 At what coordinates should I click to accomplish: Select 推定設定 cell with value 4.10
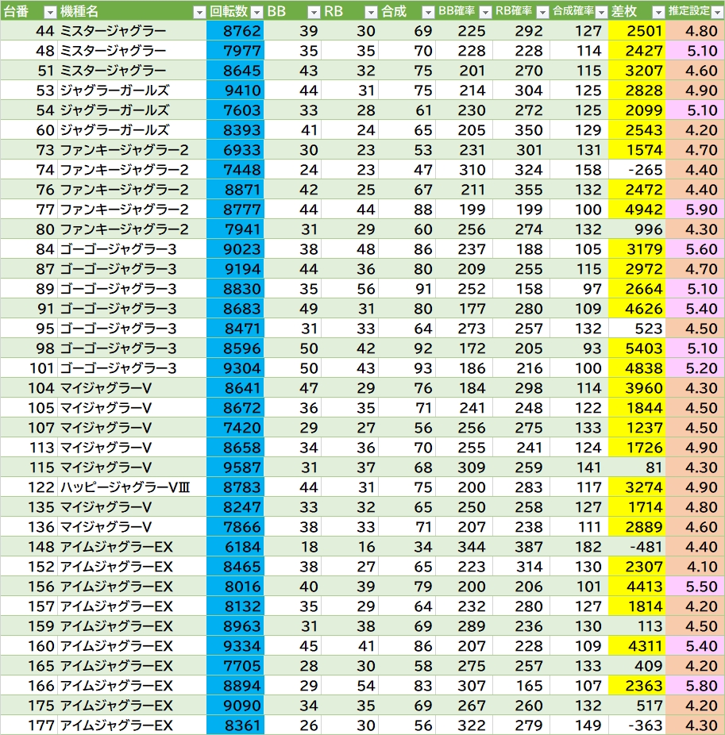[x=695, y=566]
